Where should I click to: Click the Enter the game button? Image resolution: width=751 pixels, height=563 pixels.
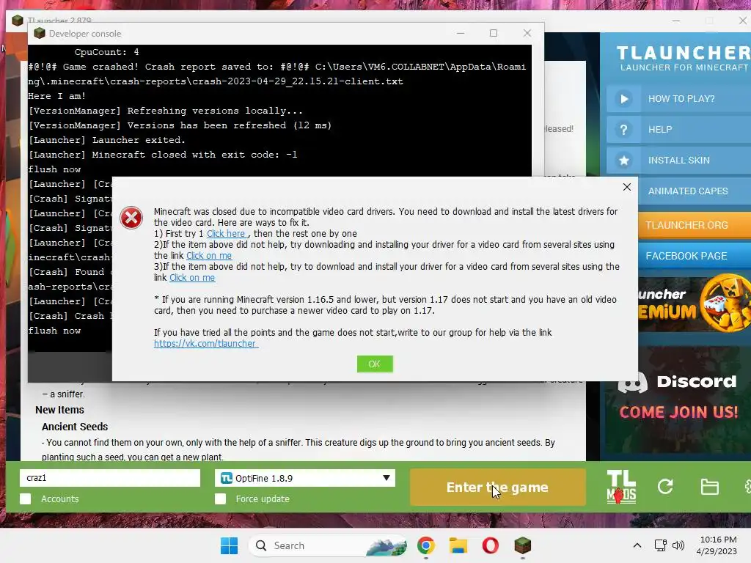tap(498, 487)
